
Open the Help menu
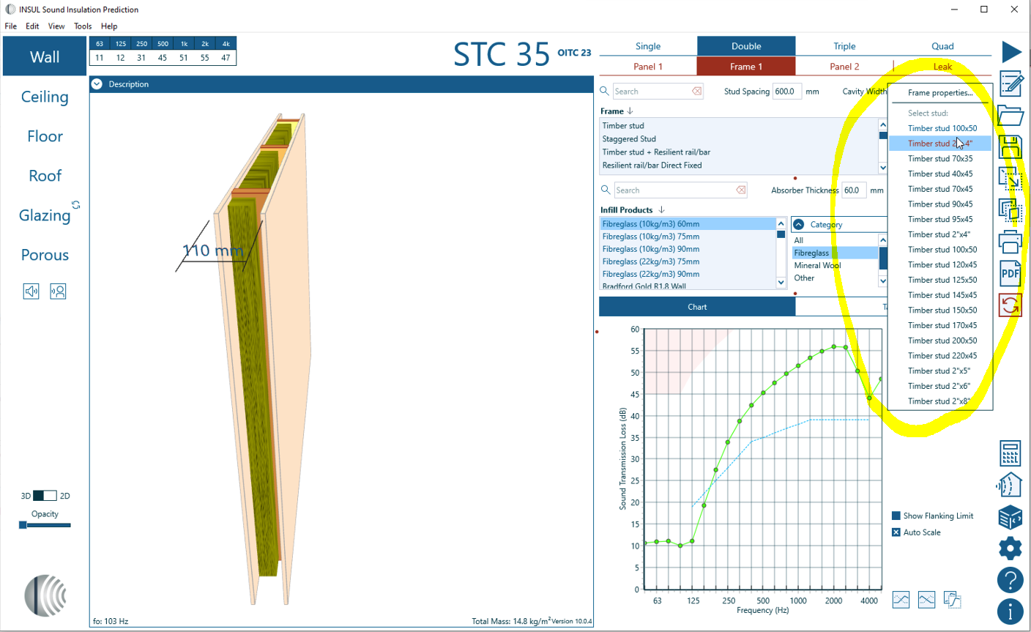[109, 26]
